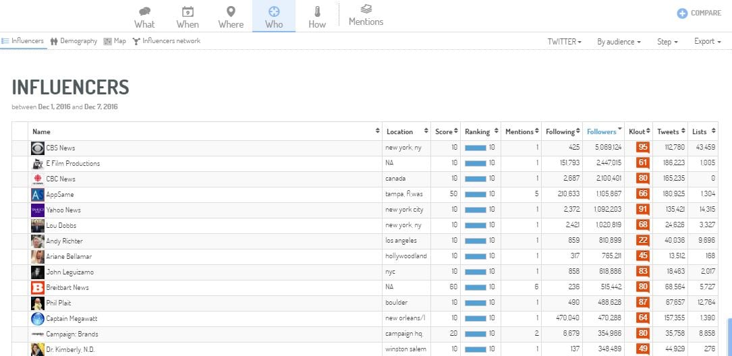Screen dimensions: 732x356
Task: Switch to Map sub-tab
Action: (x=115, y=41)
